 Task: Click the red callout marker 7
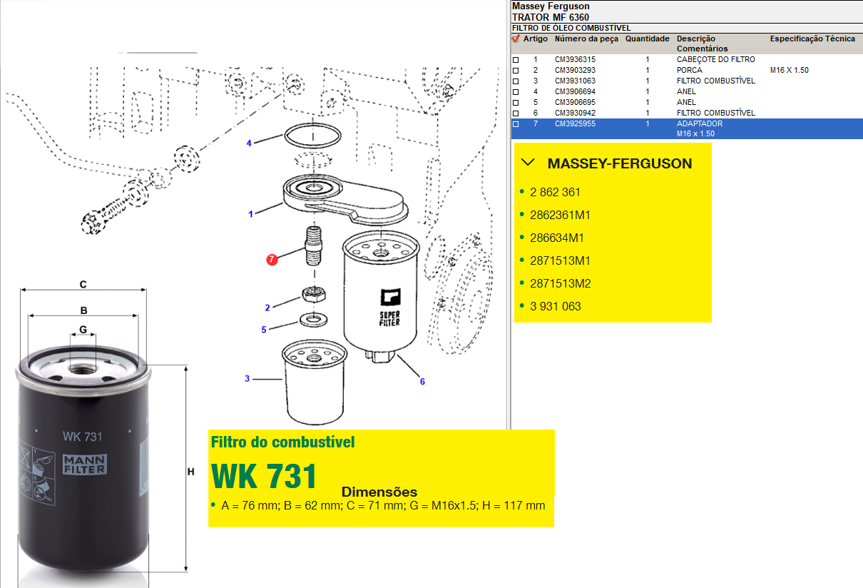pyautogui.click(x=272, y=260)
